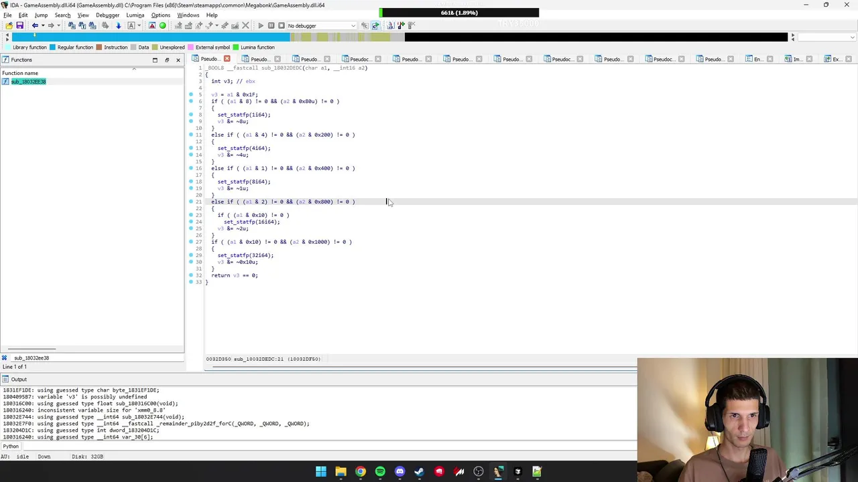Image resolution: width=858 pixels, height=482 pixels.
Task: Click the 'AU: idle' status indicator
Action: point(14,457)
